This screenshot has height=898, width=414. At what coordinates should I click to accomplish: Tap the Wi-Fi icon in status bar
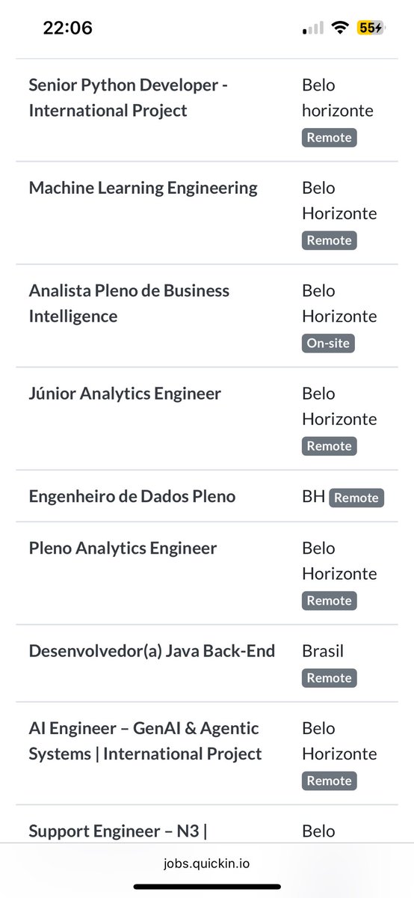click(341, 28)
